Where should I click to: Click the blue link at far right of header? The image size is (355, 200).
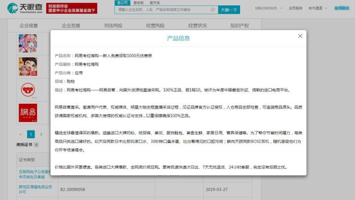point(342,8)
